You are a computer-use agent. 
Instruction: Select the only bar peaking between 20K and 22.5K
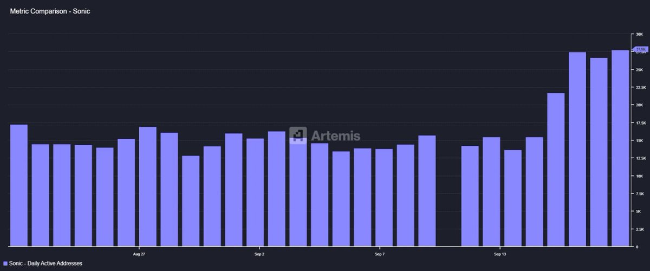556,170
